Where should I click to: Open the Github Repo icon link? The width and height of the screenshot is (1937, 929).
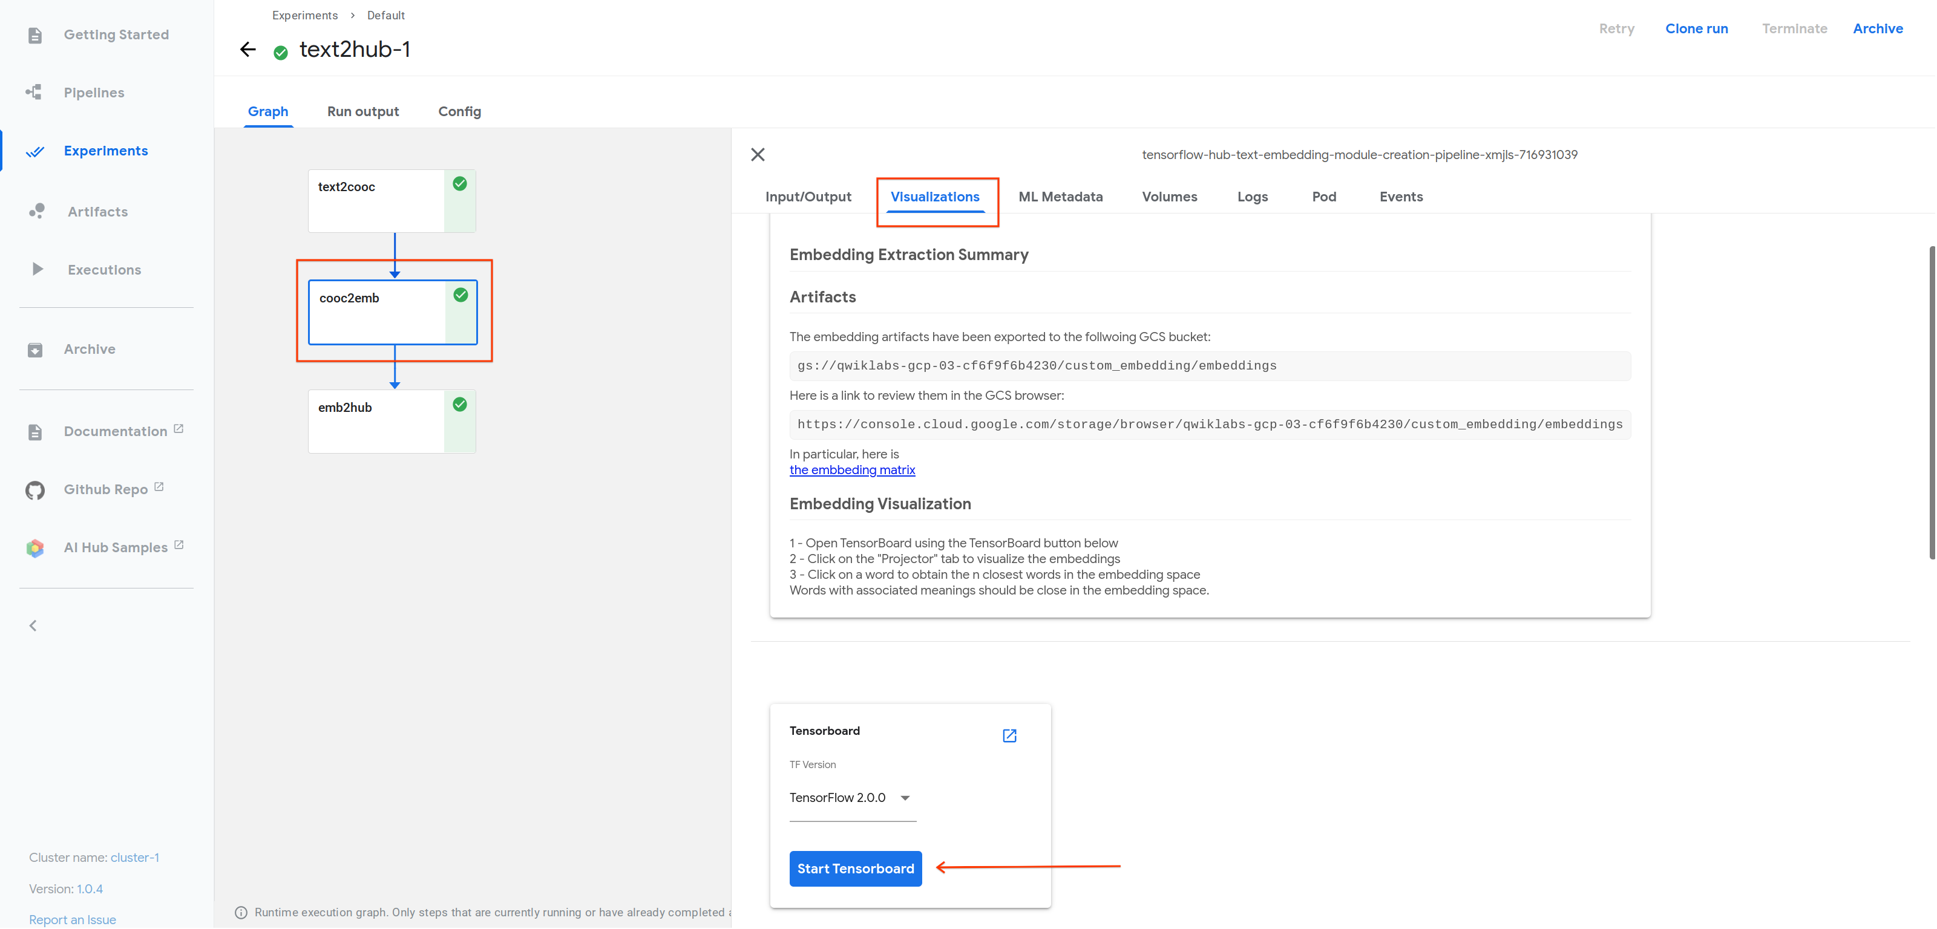click(34, 490)
